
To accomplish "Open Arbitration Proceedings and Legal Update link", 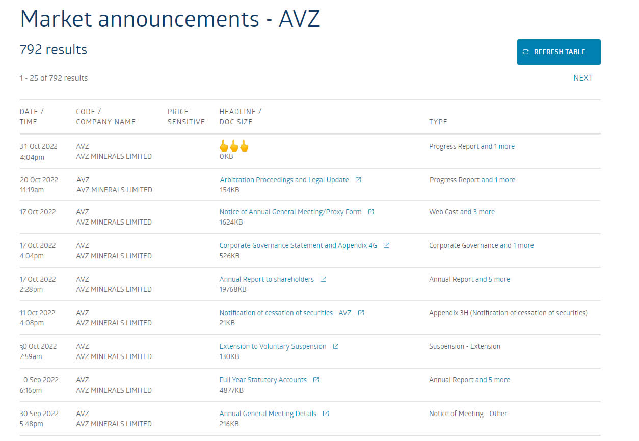I will [x=284, y=180].
